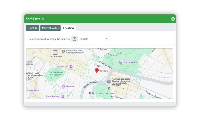The image size is (200, 132).
Task: Click the Palatino marker icon
Action: click(x=63, y=86)
